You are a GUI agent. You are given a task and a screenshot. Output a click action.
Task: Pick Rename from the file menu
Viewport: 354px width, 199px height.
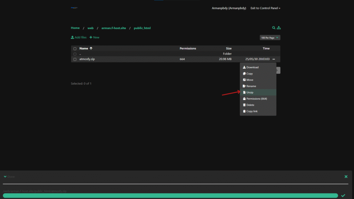click(x=251, y=86)
